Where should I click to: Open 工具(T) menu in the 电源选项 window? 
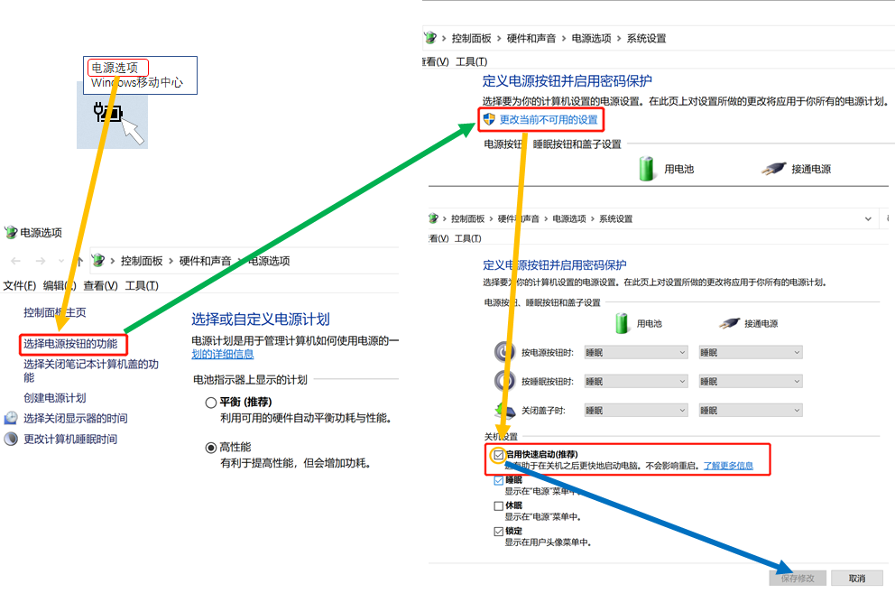[142, 285]
